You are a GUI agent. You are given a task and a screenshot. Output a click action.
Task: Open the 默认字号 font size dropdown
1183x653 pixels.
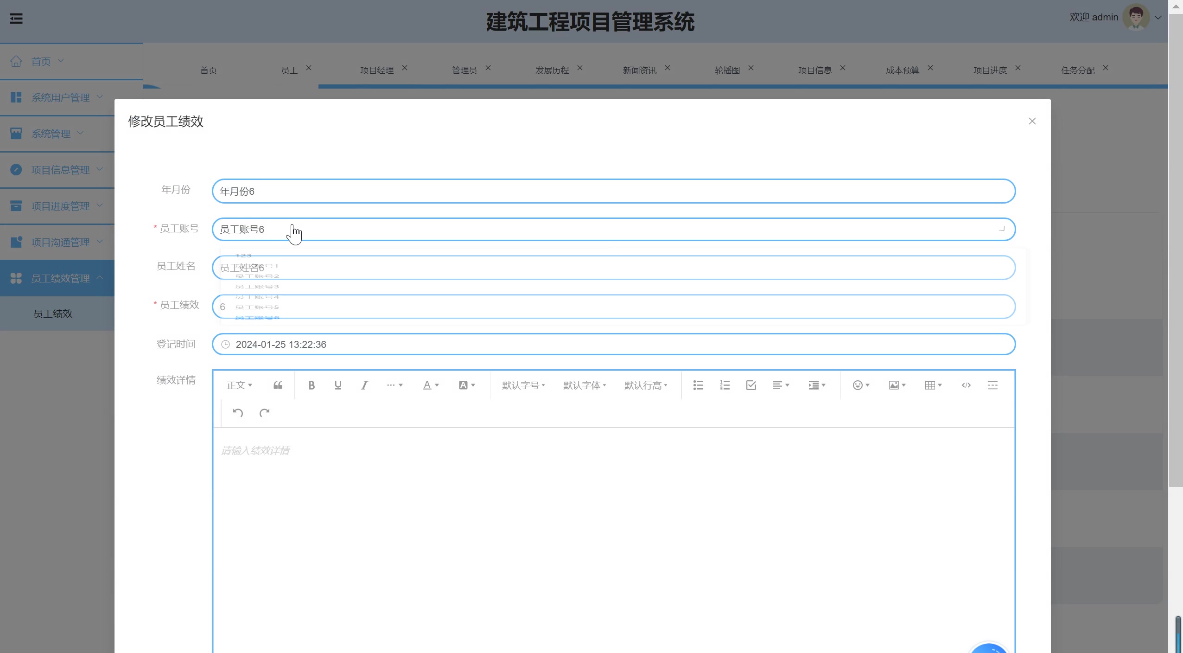(522, 385)
